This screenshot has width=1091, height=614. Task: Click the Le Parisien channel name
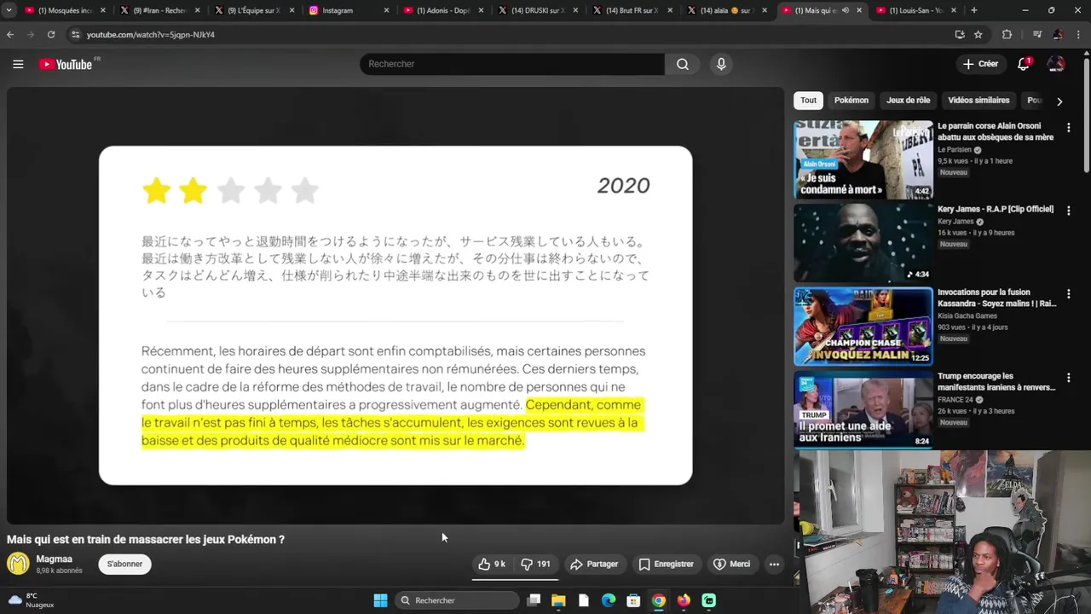pos(955,150)
